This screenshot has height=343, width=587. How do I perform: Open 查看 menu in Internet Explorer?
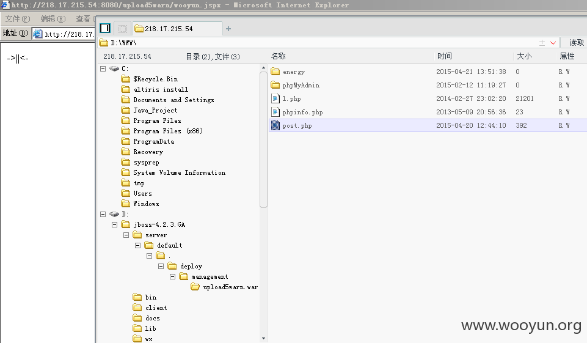[85, 19]
